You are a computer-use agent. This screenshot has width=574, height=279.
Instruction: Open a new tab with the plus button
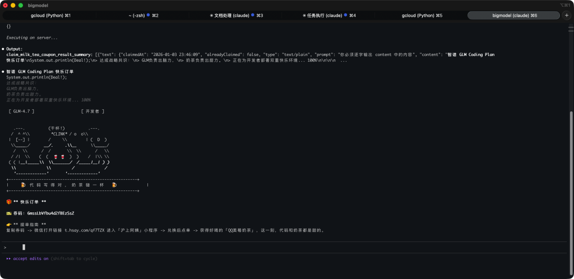[566, 15]
